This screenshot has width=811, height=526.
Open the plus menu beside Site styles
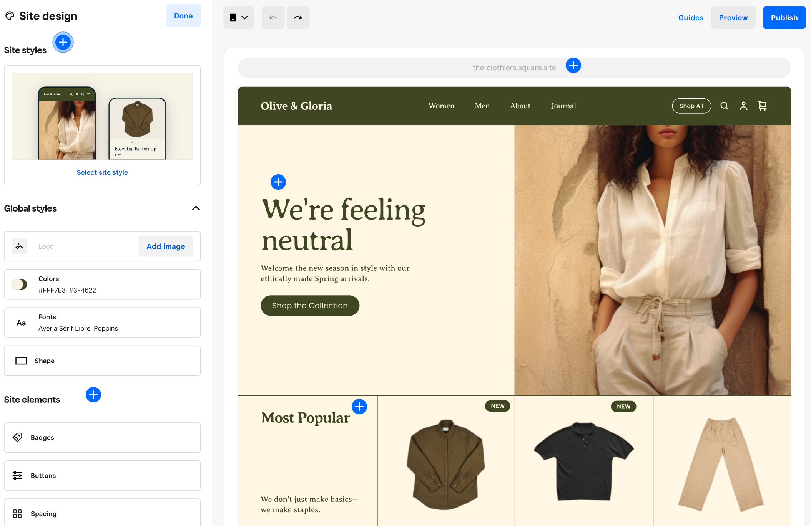63,42
